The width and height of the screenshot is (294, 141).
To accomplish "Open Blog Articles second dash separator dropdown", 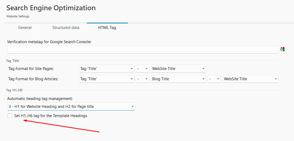I will (x=214, y=79).
